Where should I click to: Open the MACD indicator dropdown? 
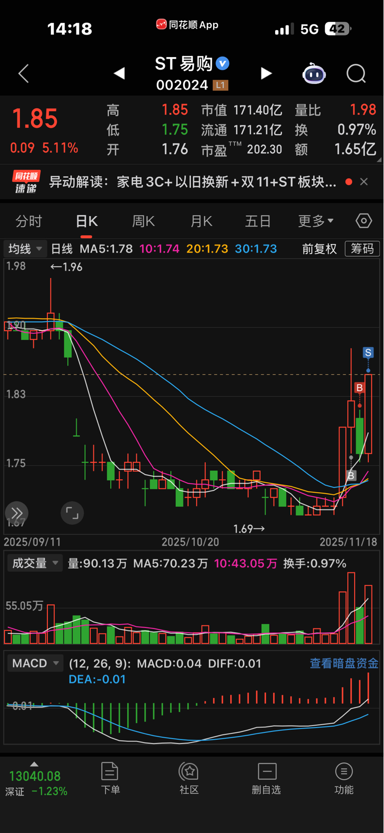[x=35, y=663]
